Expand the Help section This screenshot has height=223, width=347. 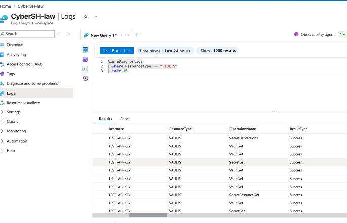(x=2, y=151)
